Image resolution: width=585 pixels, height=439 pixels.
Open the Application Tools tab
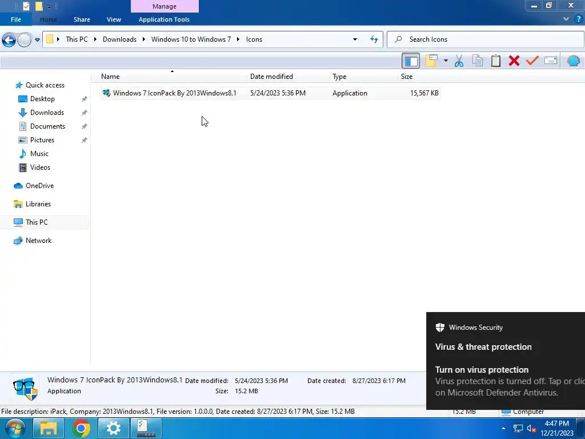click(164, 19)
